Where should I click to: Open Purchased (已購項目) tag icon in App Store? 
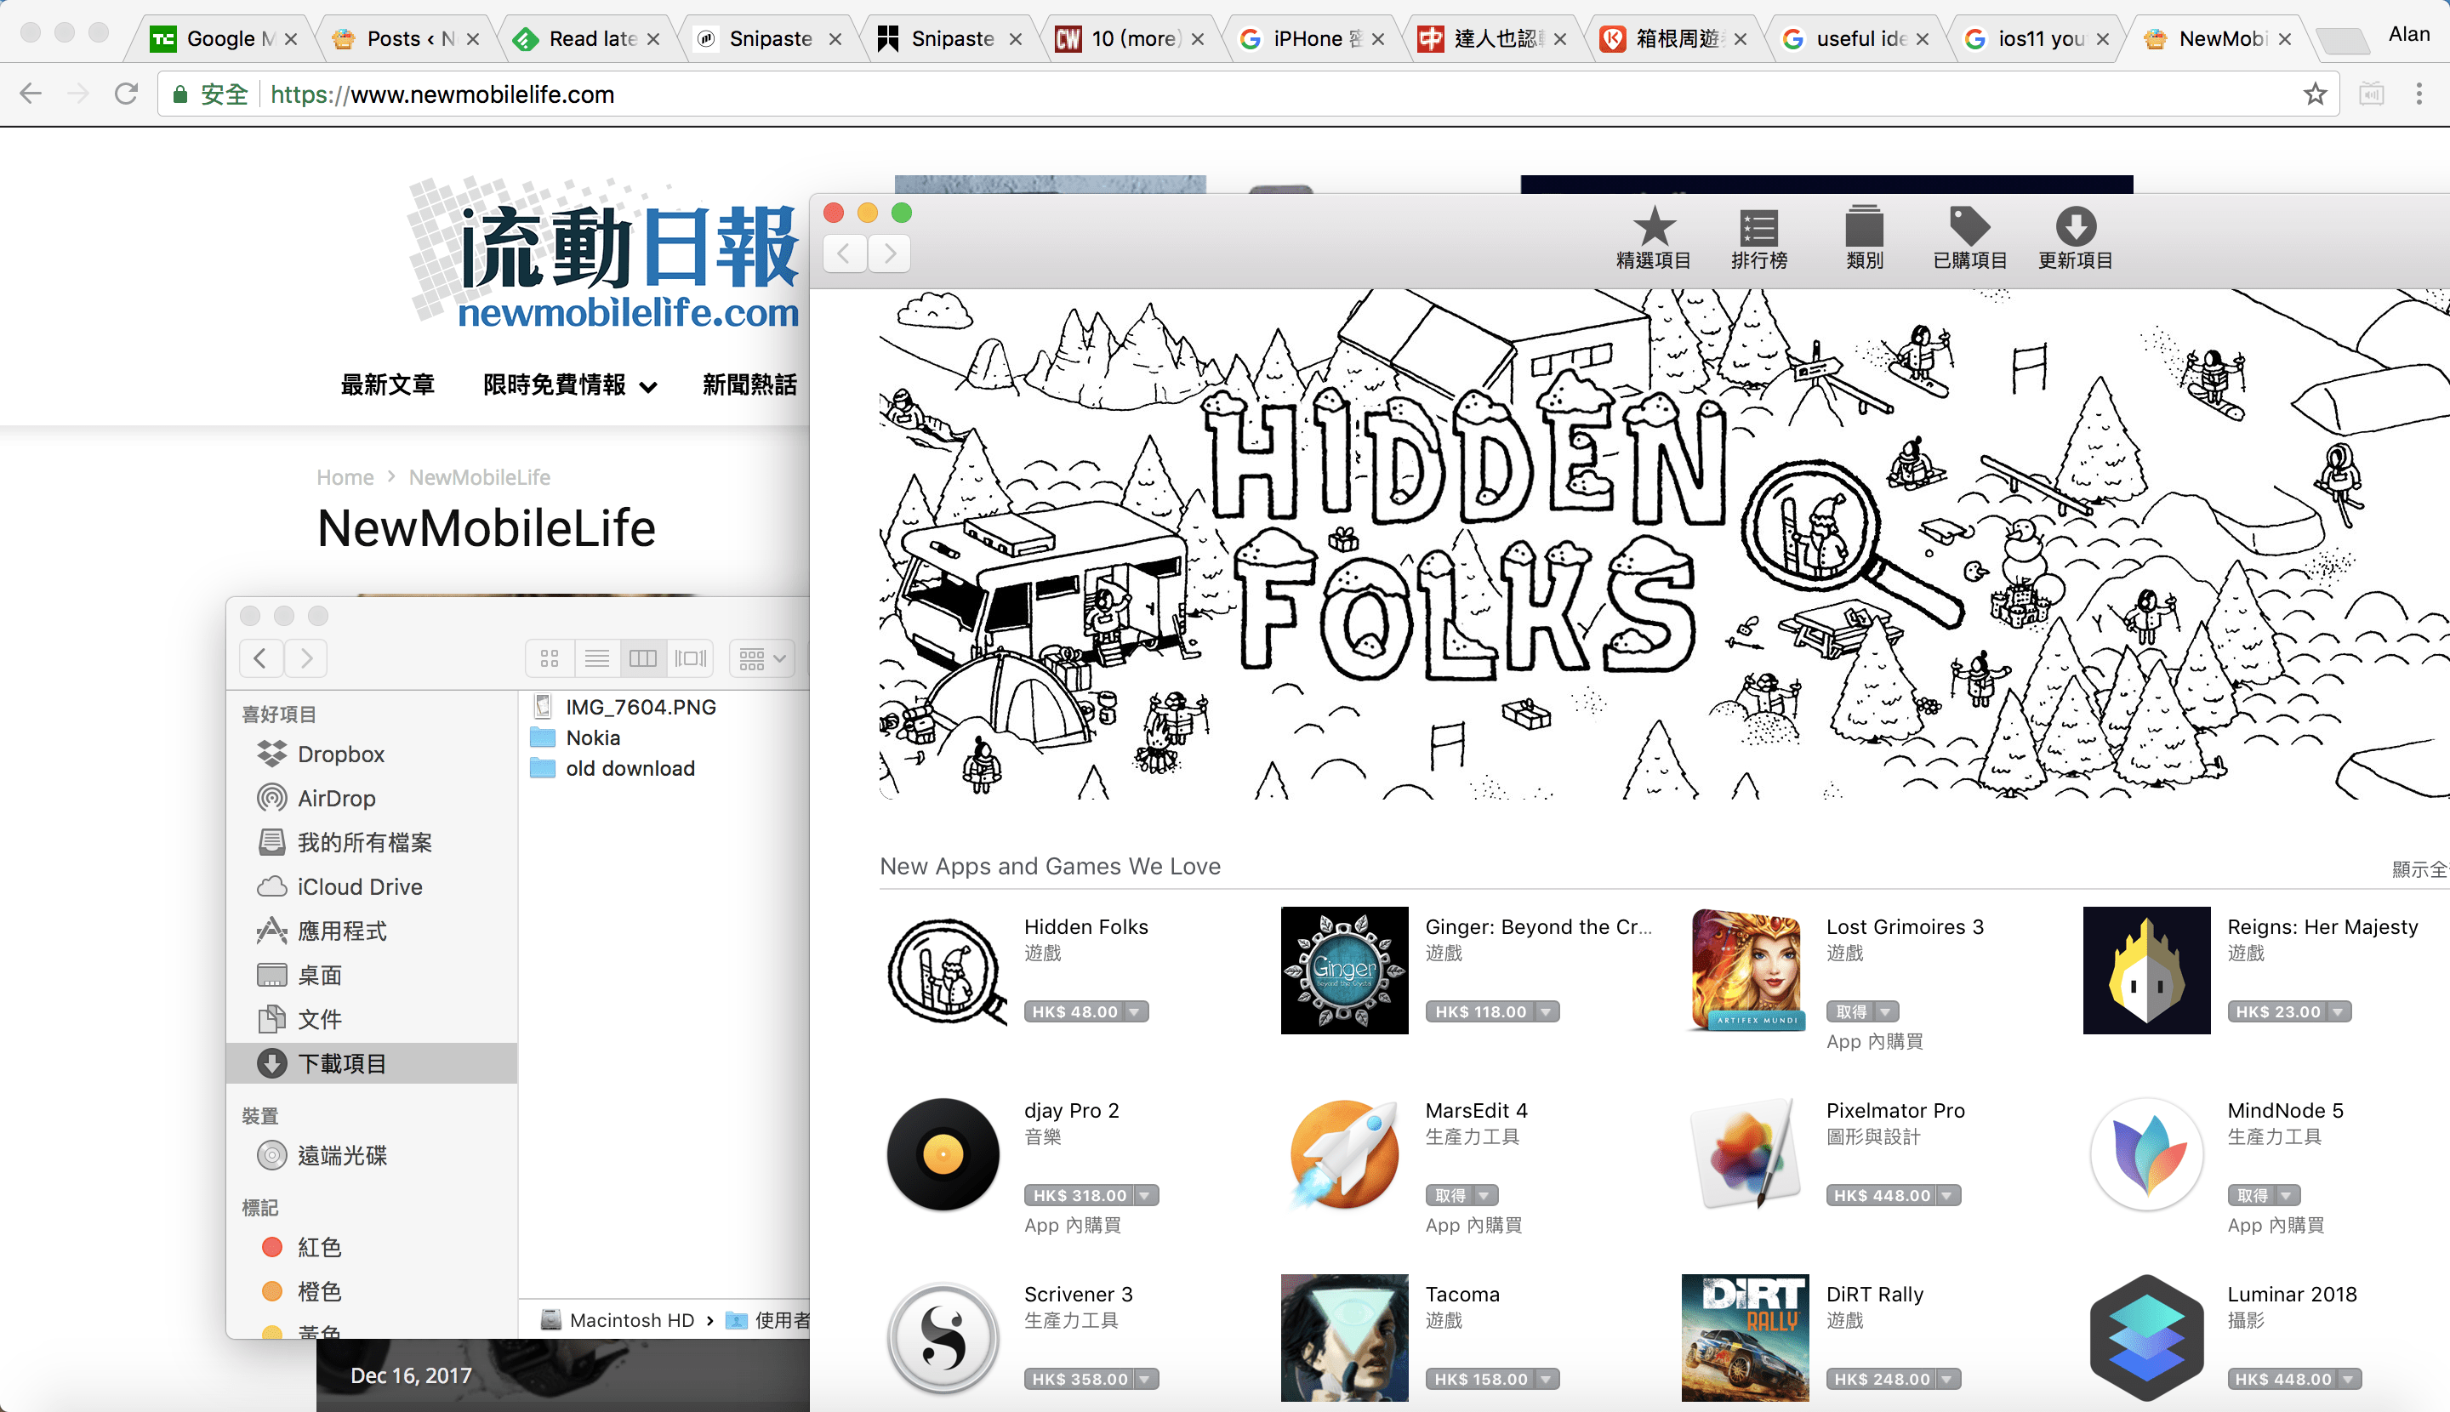pos(1970,237)
